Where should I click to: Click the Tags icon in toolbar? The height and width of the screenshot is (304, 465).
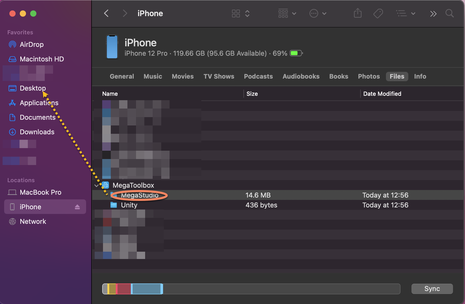point(378,13)
